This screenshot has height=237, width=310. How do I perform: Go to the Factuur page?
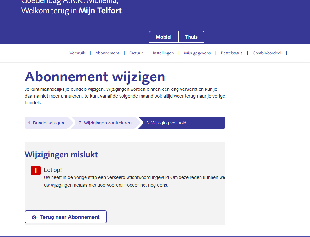tap(136, 53)
